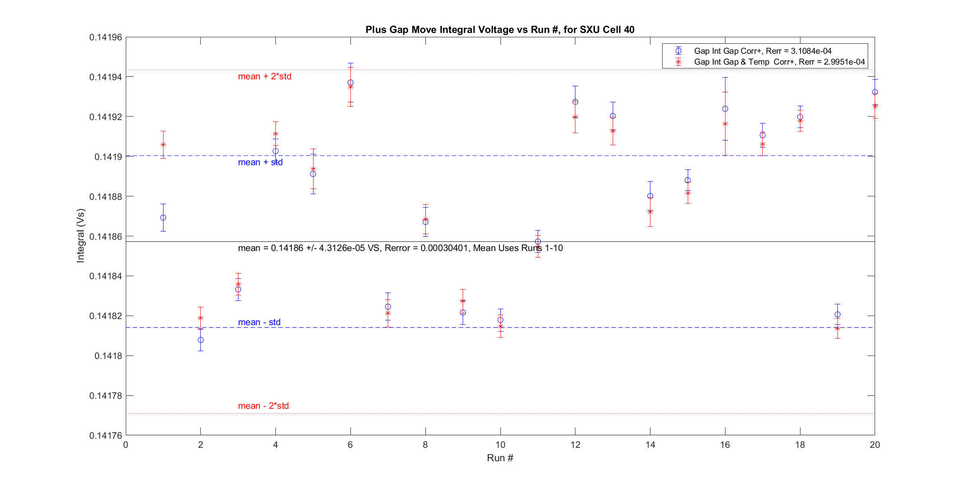
Task: Click the 'mean - 2*std' red label
Action: tap(263, 406)
